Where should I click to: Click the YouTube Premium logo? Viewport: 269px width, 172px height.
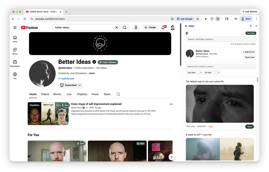tap(29, 27)
